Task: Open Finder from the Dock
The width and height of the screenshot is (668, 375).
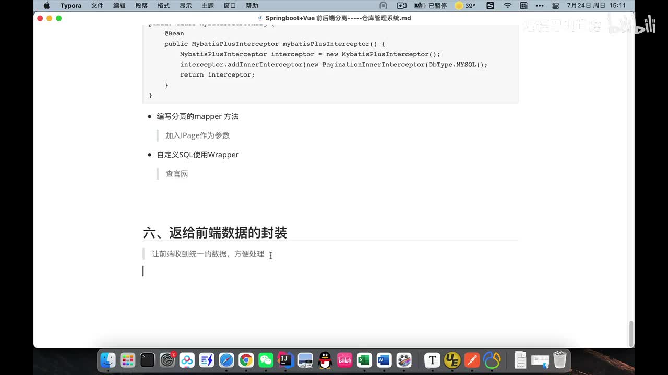Action: [108, 360]
